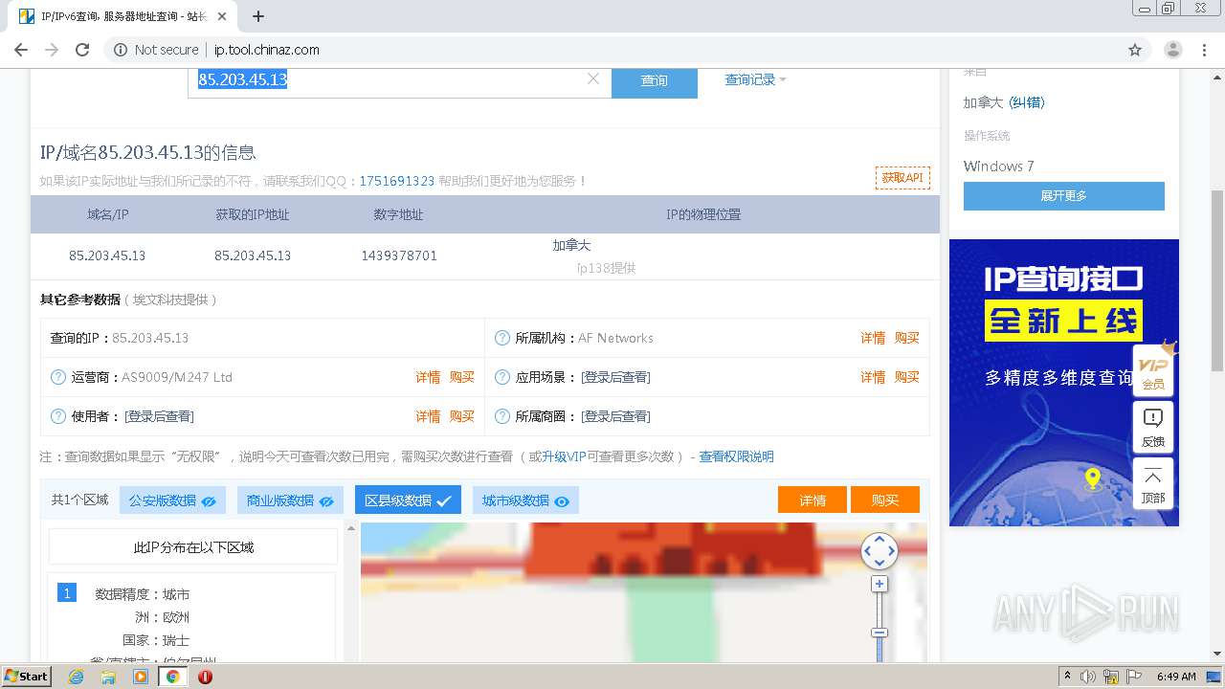Open 详情 link for 应用场景 row
1225x689 pixels.
point(873,377)
